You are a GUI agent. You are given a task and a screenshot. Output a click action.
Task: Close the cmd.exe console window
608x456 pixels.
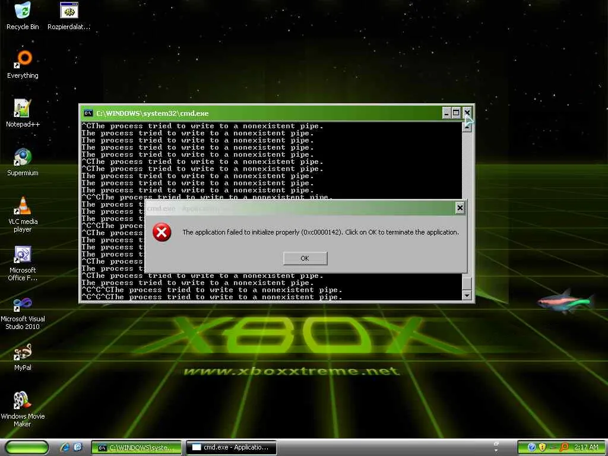point(467,113)
